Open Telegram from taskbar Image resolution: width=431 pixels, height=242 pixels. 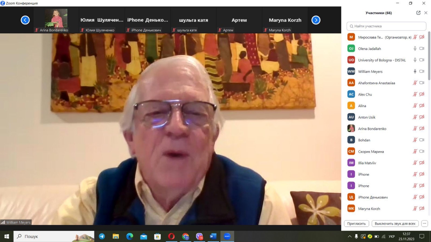pos(102,236)
